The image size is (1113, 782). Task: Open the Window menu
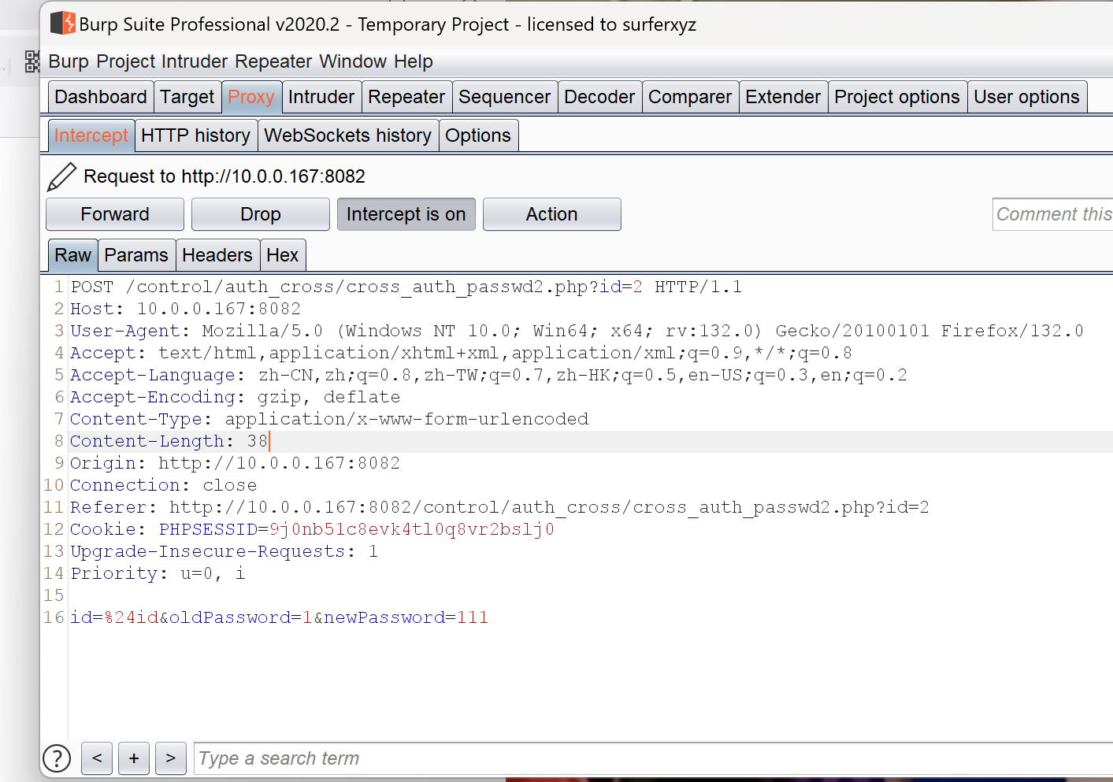[354, 61]
